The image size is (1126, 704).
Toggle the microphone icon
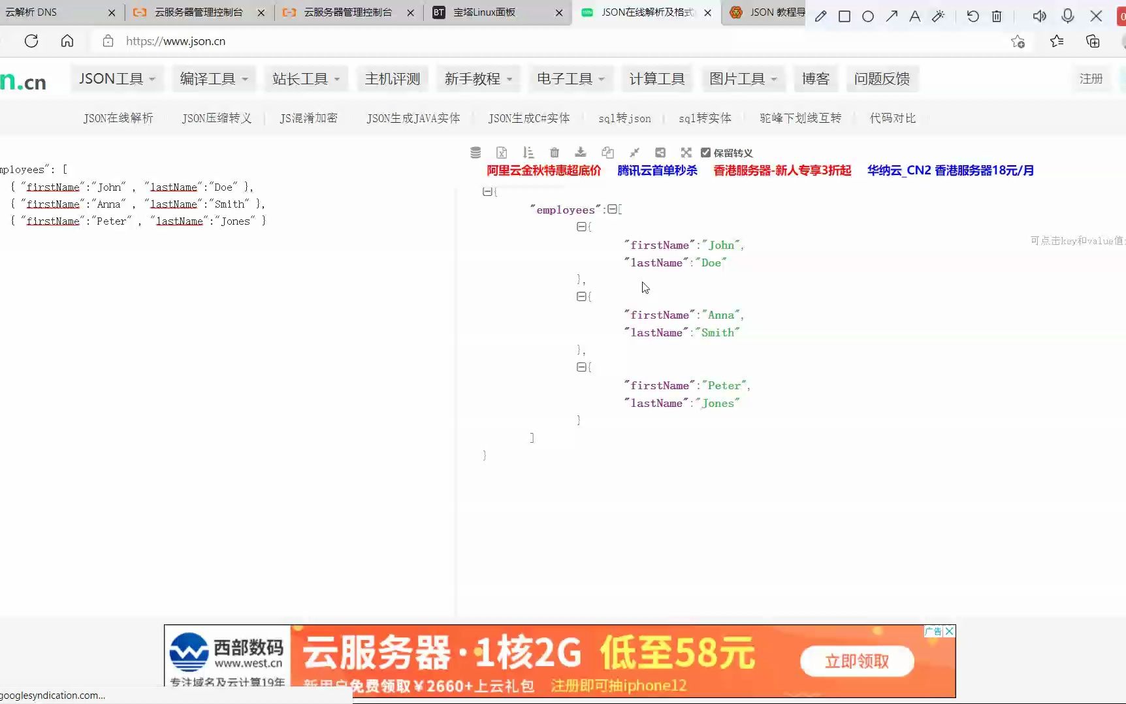1068,16
